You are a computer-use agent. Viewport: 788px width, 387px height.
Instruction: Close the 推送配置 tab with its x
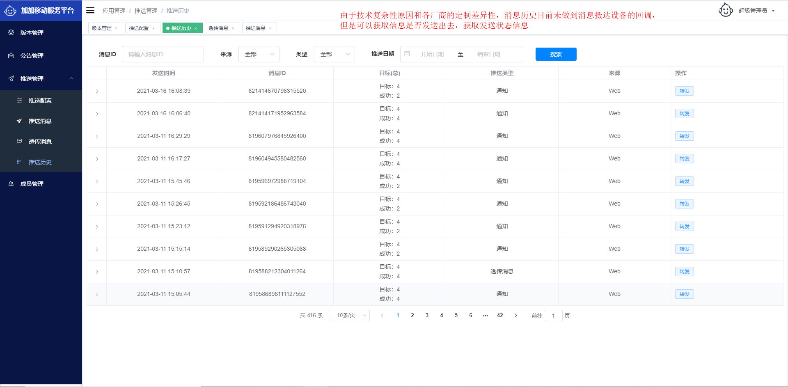(153, 28)
